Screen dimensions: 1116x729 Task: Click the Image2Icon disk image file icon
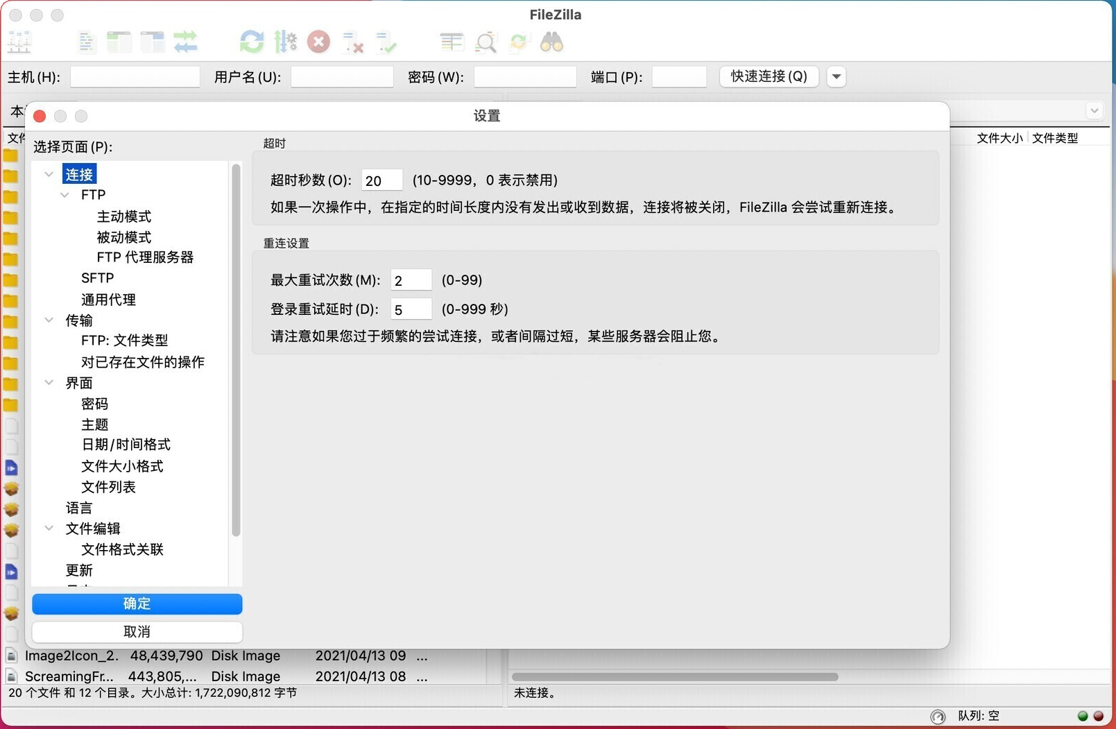pos(12,655)
